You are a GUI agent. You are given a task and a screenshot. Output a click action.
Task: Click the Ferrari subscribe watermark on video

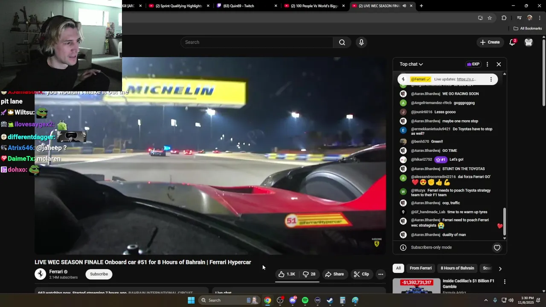pos(377,242)
